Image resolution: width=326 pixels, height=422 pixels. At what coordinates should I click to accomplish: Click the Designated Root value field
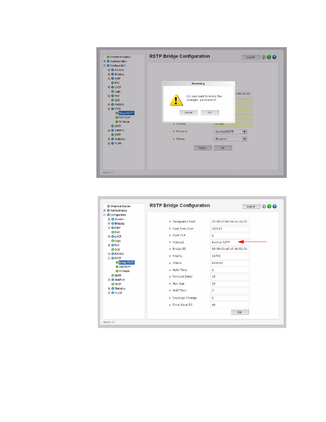230,222
